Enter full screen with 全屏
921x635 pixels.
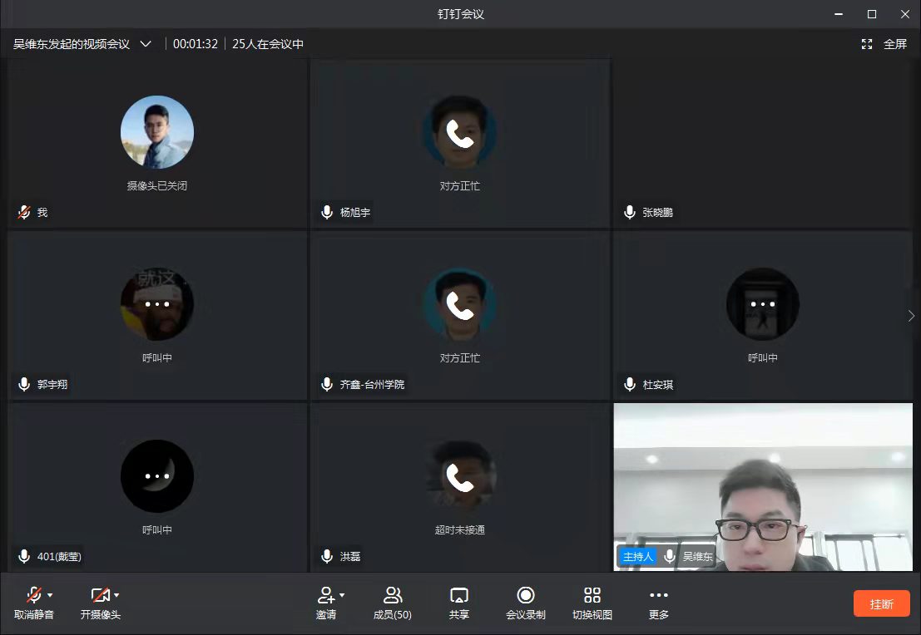point(895,44)
